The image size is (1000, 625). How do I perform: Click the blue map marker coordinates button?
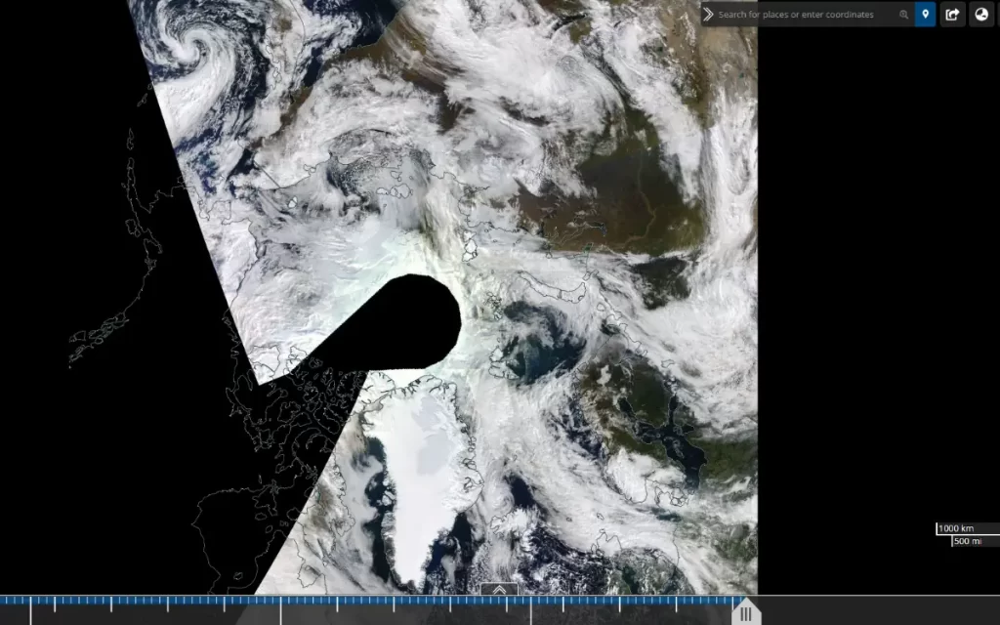(926, 14)
